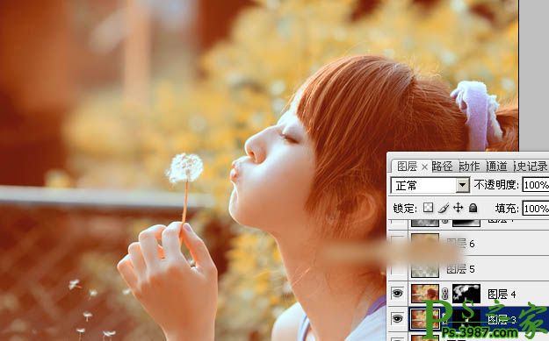This screenshot has height=341, width=549.
Task: Click the lock all padlock icon
Action: (473, 208)
